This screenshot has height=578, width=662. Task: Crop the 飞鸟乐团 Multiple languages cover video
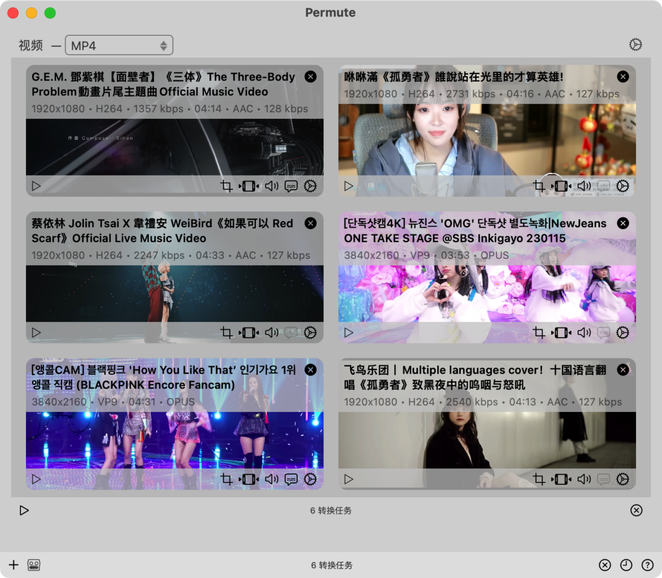pyautogui.click(x=539, y=479)
